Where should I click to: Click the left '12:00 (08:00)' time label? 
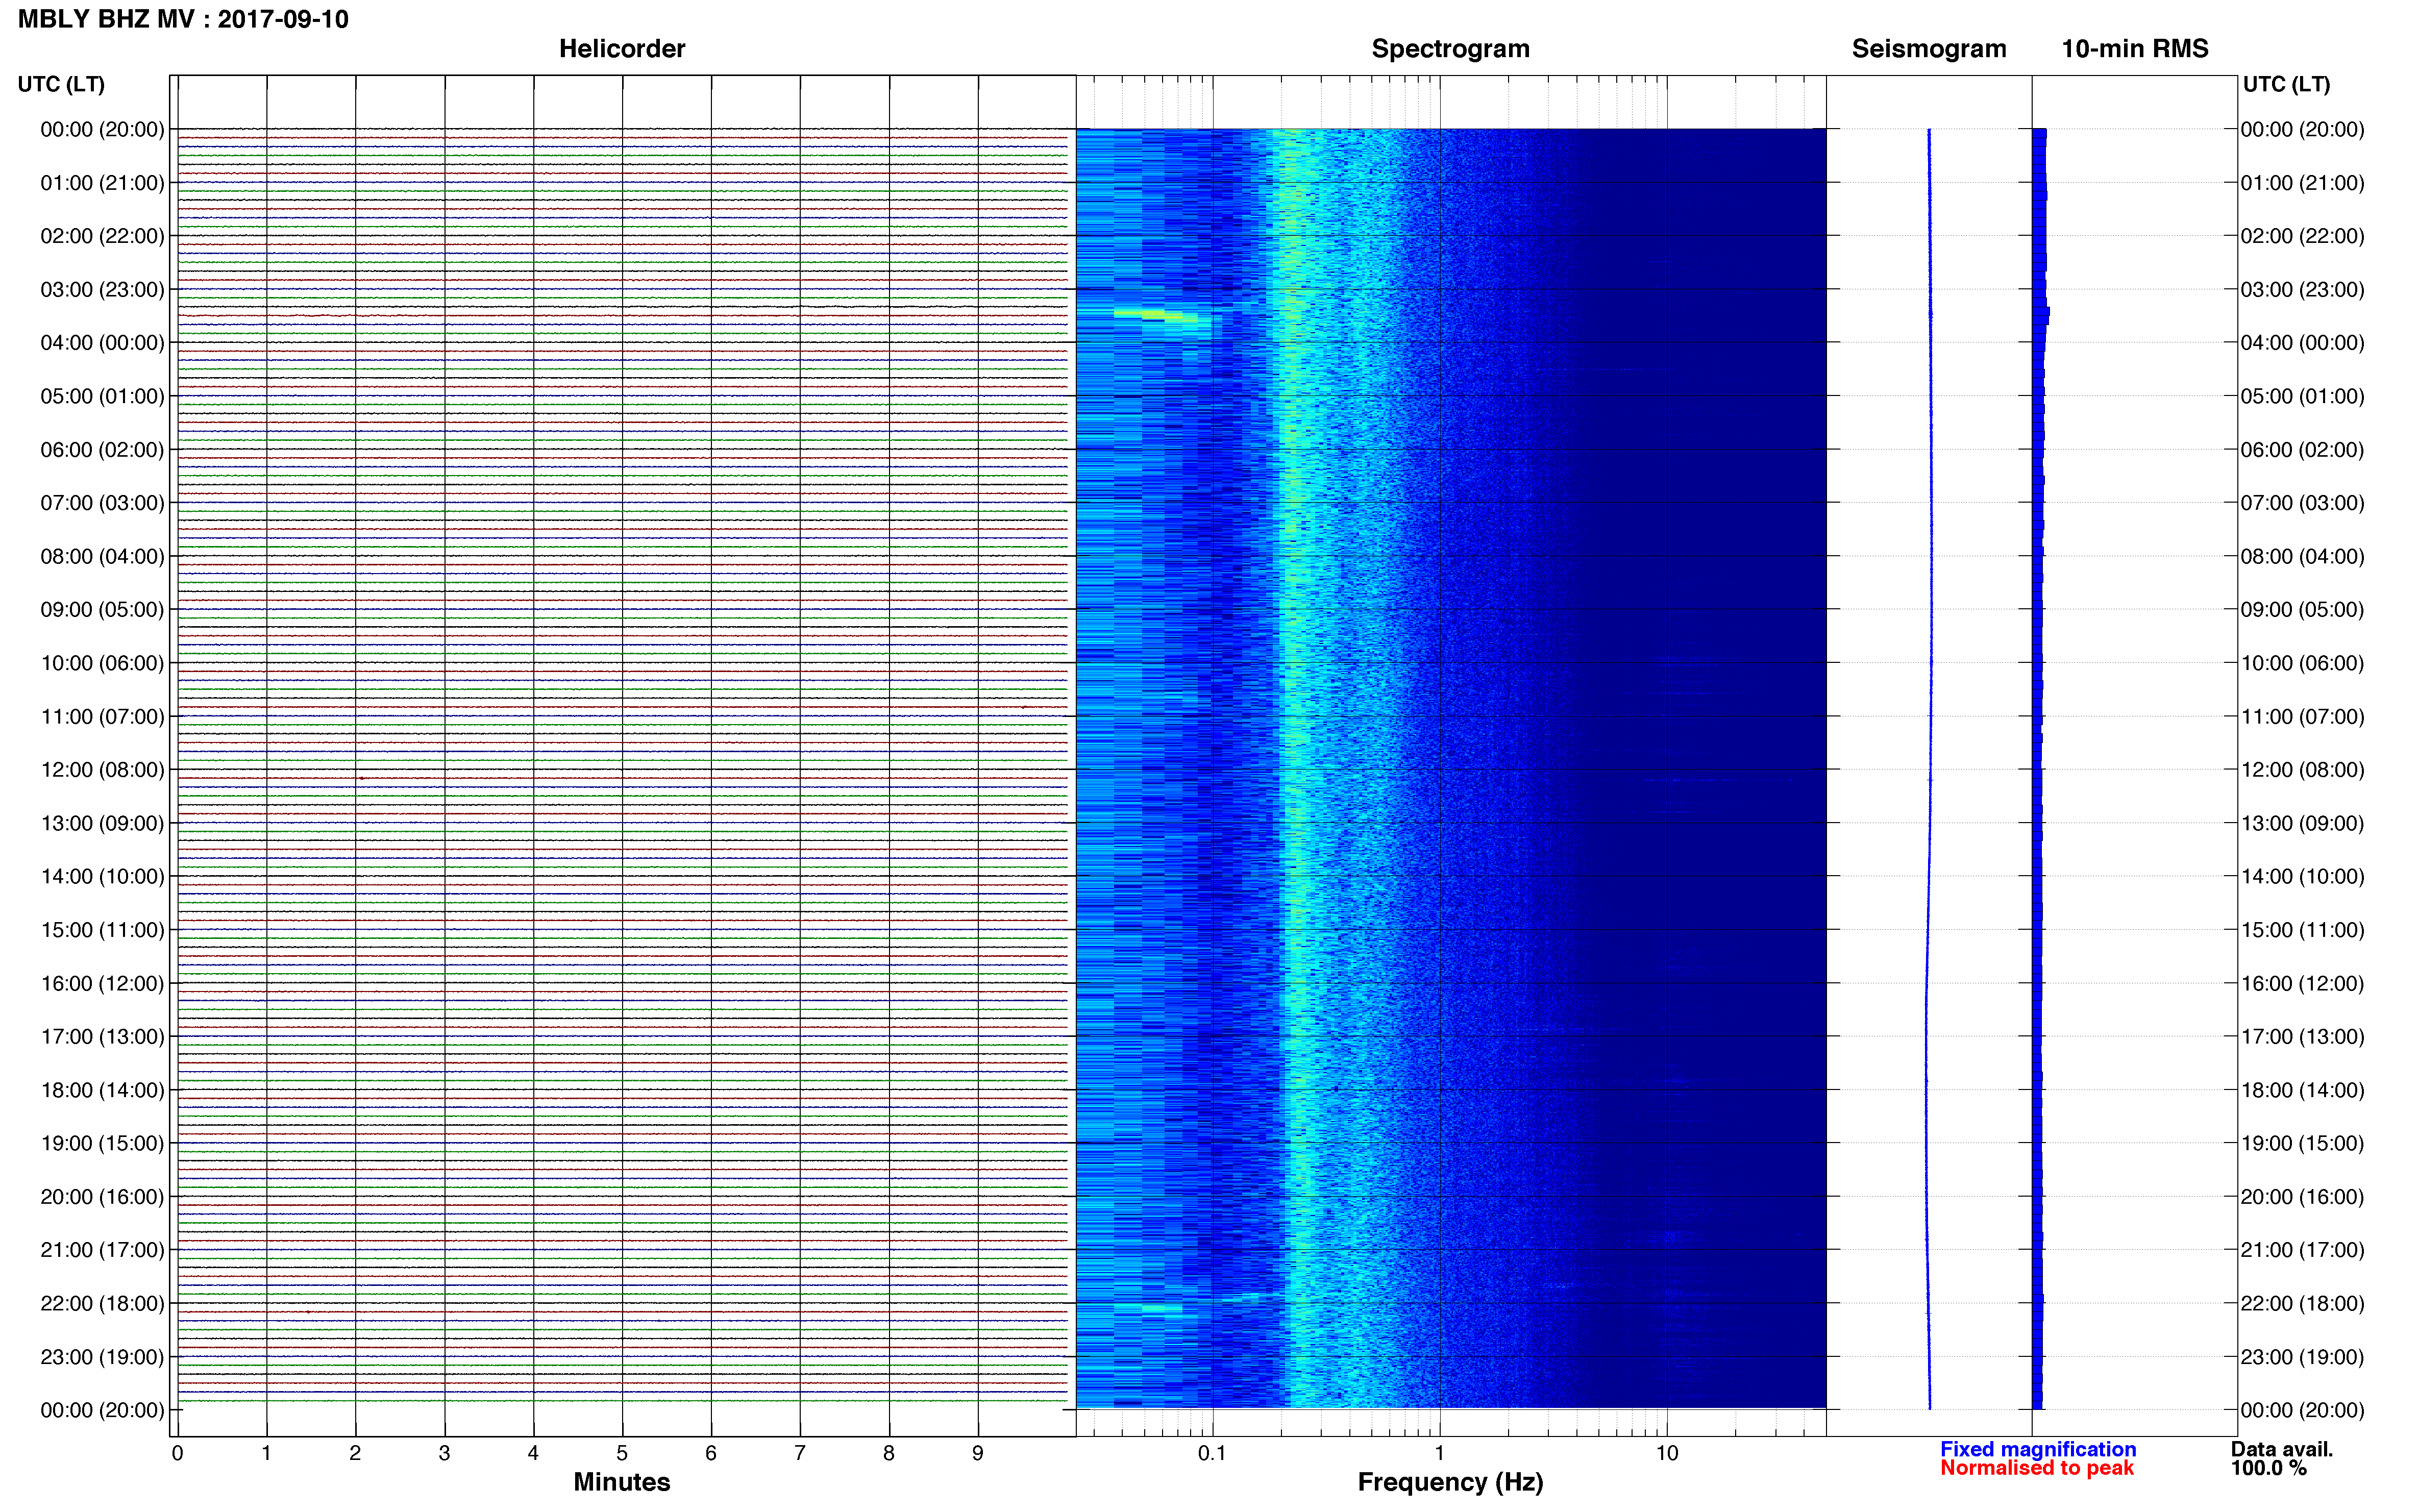pos(102,770)
